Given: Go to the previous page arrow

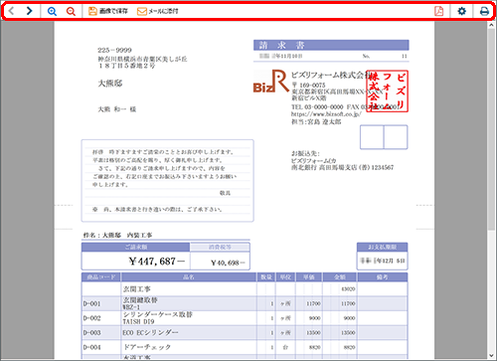Looking at the screenshot, I should 11,11.
